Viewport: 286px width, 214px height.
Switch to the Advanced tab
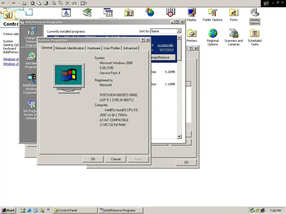point(130,48)
